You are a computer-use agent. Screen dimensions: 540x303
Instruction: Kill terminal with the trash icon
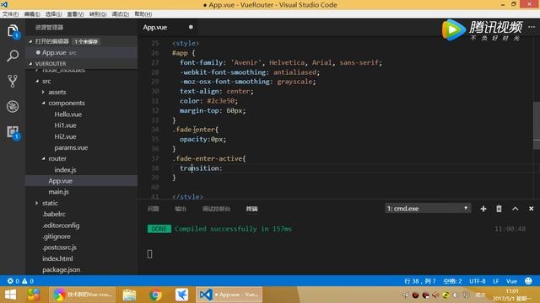pyautogui.click(x=499, y=209)
